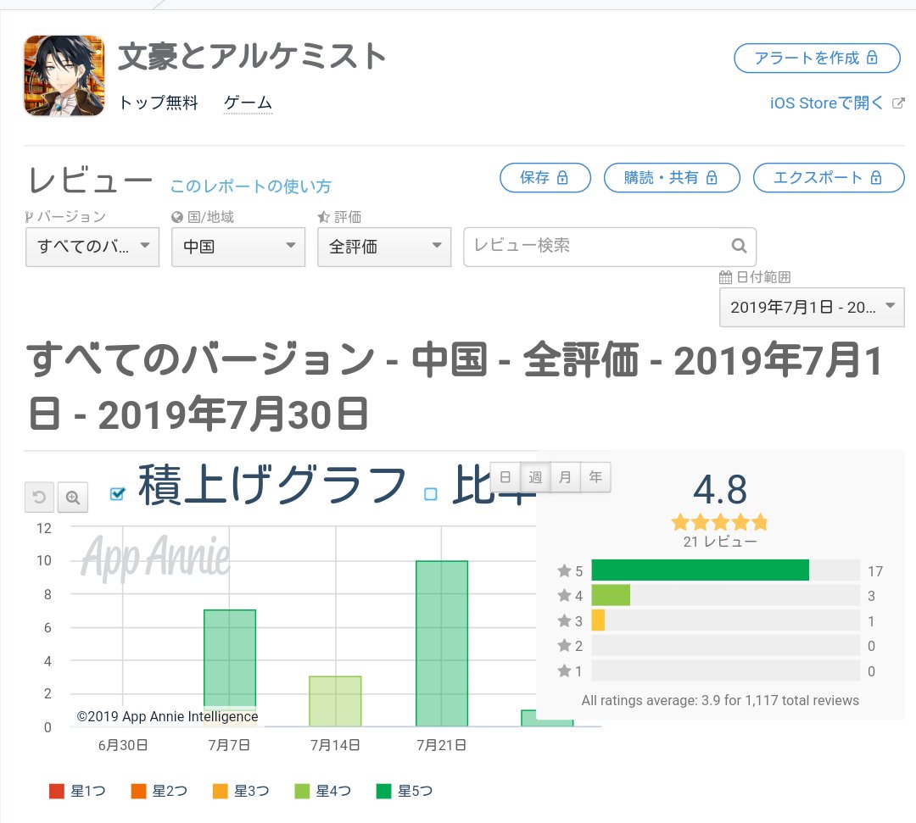Toggle the unchecked 比率 checkbox
Viewport: 916px width, 823px height.
tap(431, 494)
